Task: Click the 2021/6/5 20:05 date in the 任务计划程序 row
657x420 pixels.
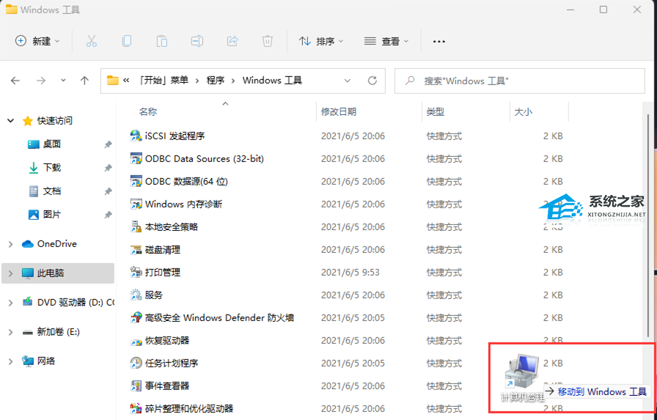Action: click(x=353, y=363)
